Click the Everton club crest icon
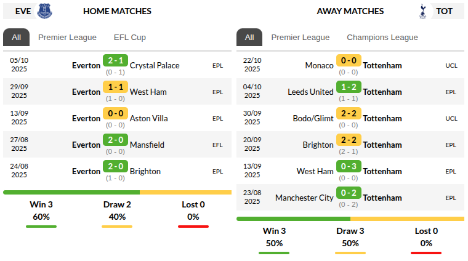Screen dimensions: 468x261 click(45, 10)
